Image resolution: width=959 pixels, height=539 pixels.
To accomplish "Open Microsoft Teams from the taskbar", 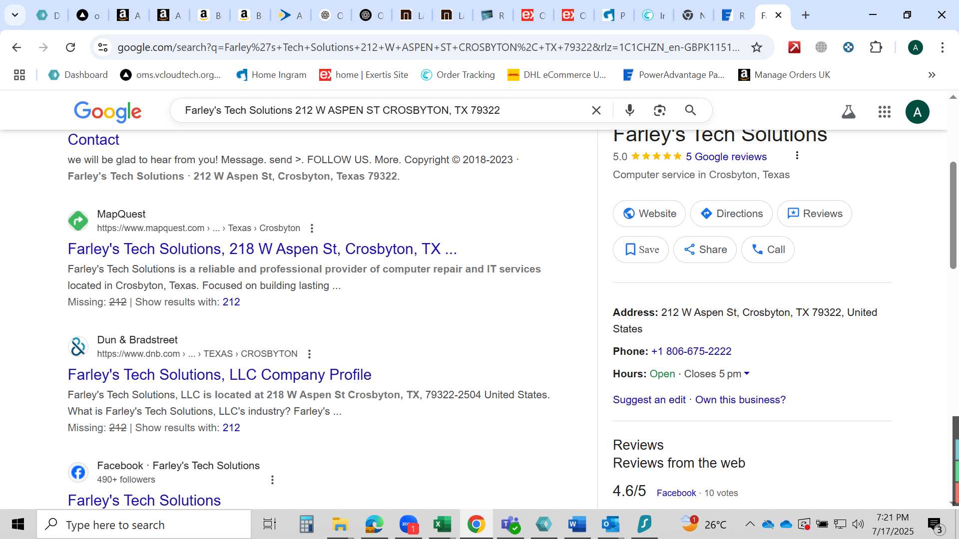I will (x=510, y=525).
